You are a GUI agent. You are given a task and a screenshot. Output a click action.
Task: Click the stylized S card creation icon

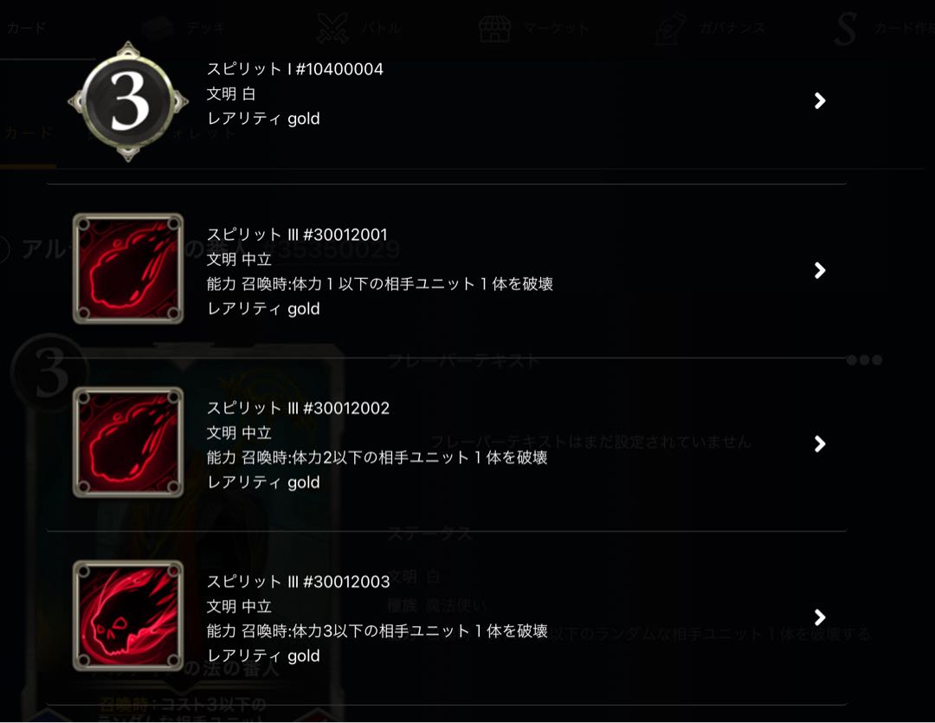[846, 28]
